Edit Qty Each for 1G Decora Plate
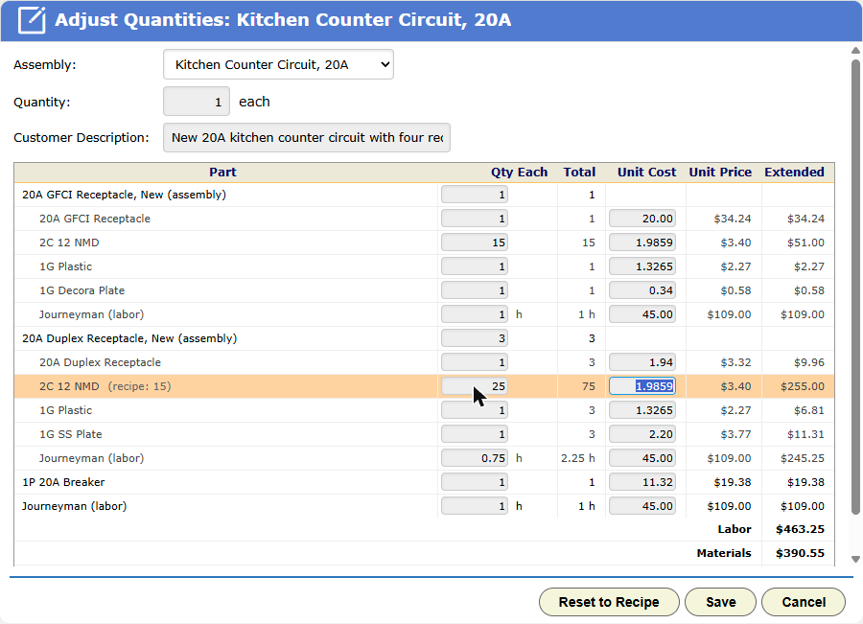 click(475, 290)
